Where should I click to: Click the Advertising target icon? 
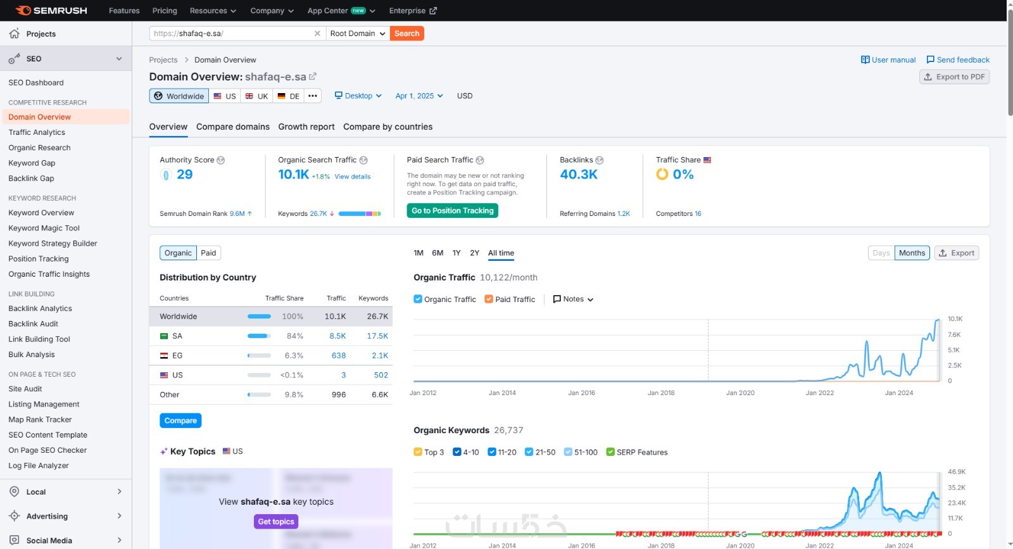[14, 516]
